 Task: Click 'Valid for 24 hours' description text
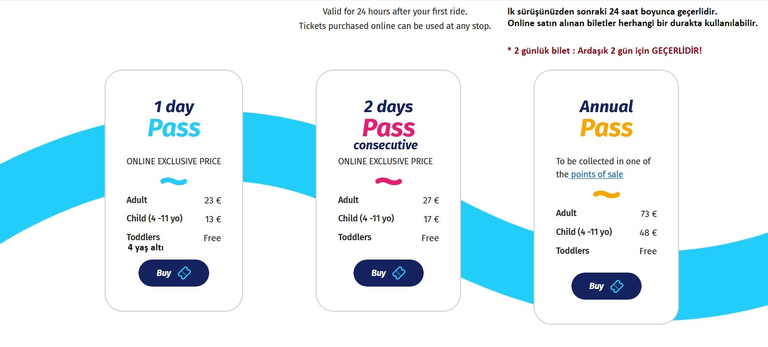(395, 11)
